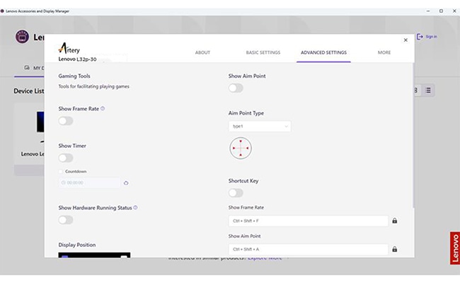
Task: Switch to the About tab
Action: click(202, 52)
